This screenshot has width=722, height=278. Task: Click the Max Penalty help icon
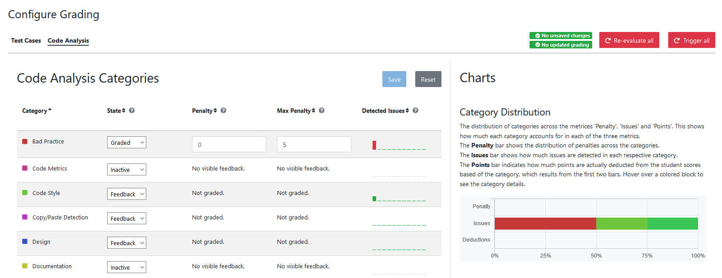322,111
